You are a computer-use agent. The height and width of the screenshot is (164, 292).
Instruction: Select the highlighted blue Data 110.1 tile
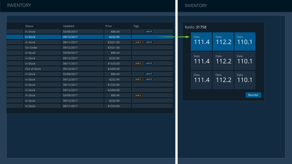tap(245, 41)
